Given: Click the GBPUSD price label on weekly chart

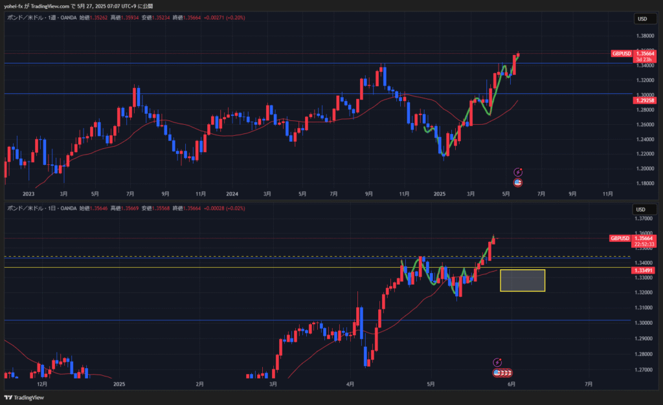Looking at the screenshot, I should [x=622, y=54].
